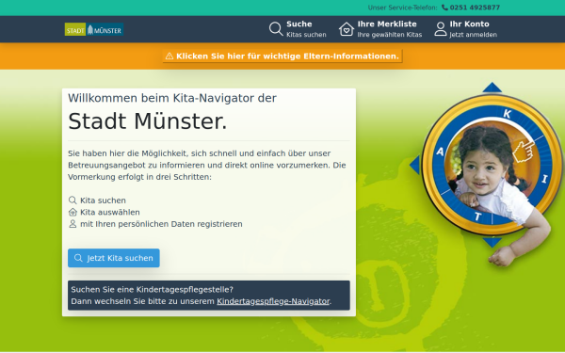Click letter I on compass ring

(545, 179)
